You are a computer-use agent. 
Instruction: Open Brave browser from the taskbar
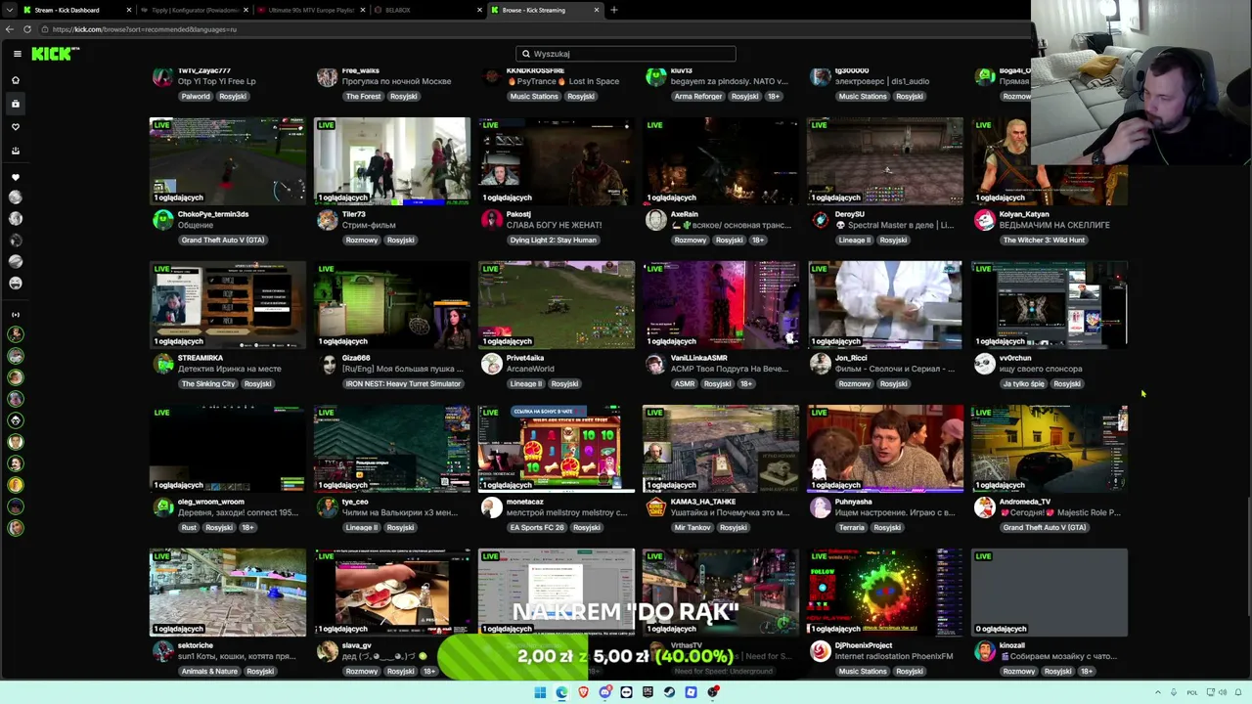[583, 692]
